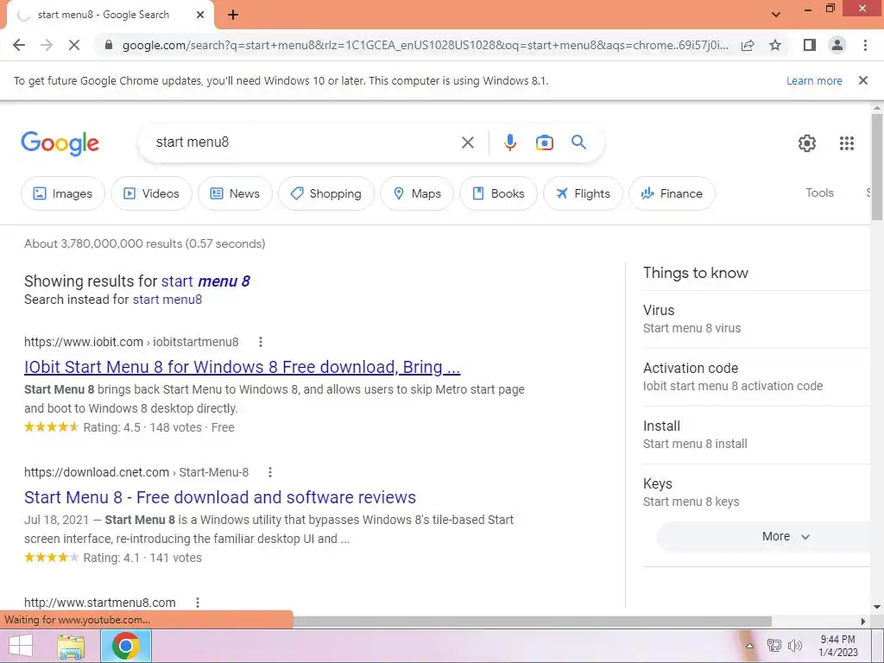This screenshot has width=884, height=663.
Task: Switch to News results
Action: coord(235,193)
